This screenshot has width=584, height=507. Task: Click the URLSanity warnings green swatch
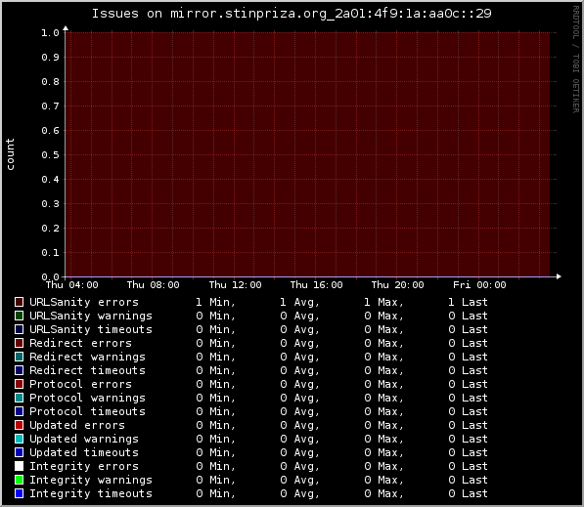pyautogui.click(x=19, y=316)
